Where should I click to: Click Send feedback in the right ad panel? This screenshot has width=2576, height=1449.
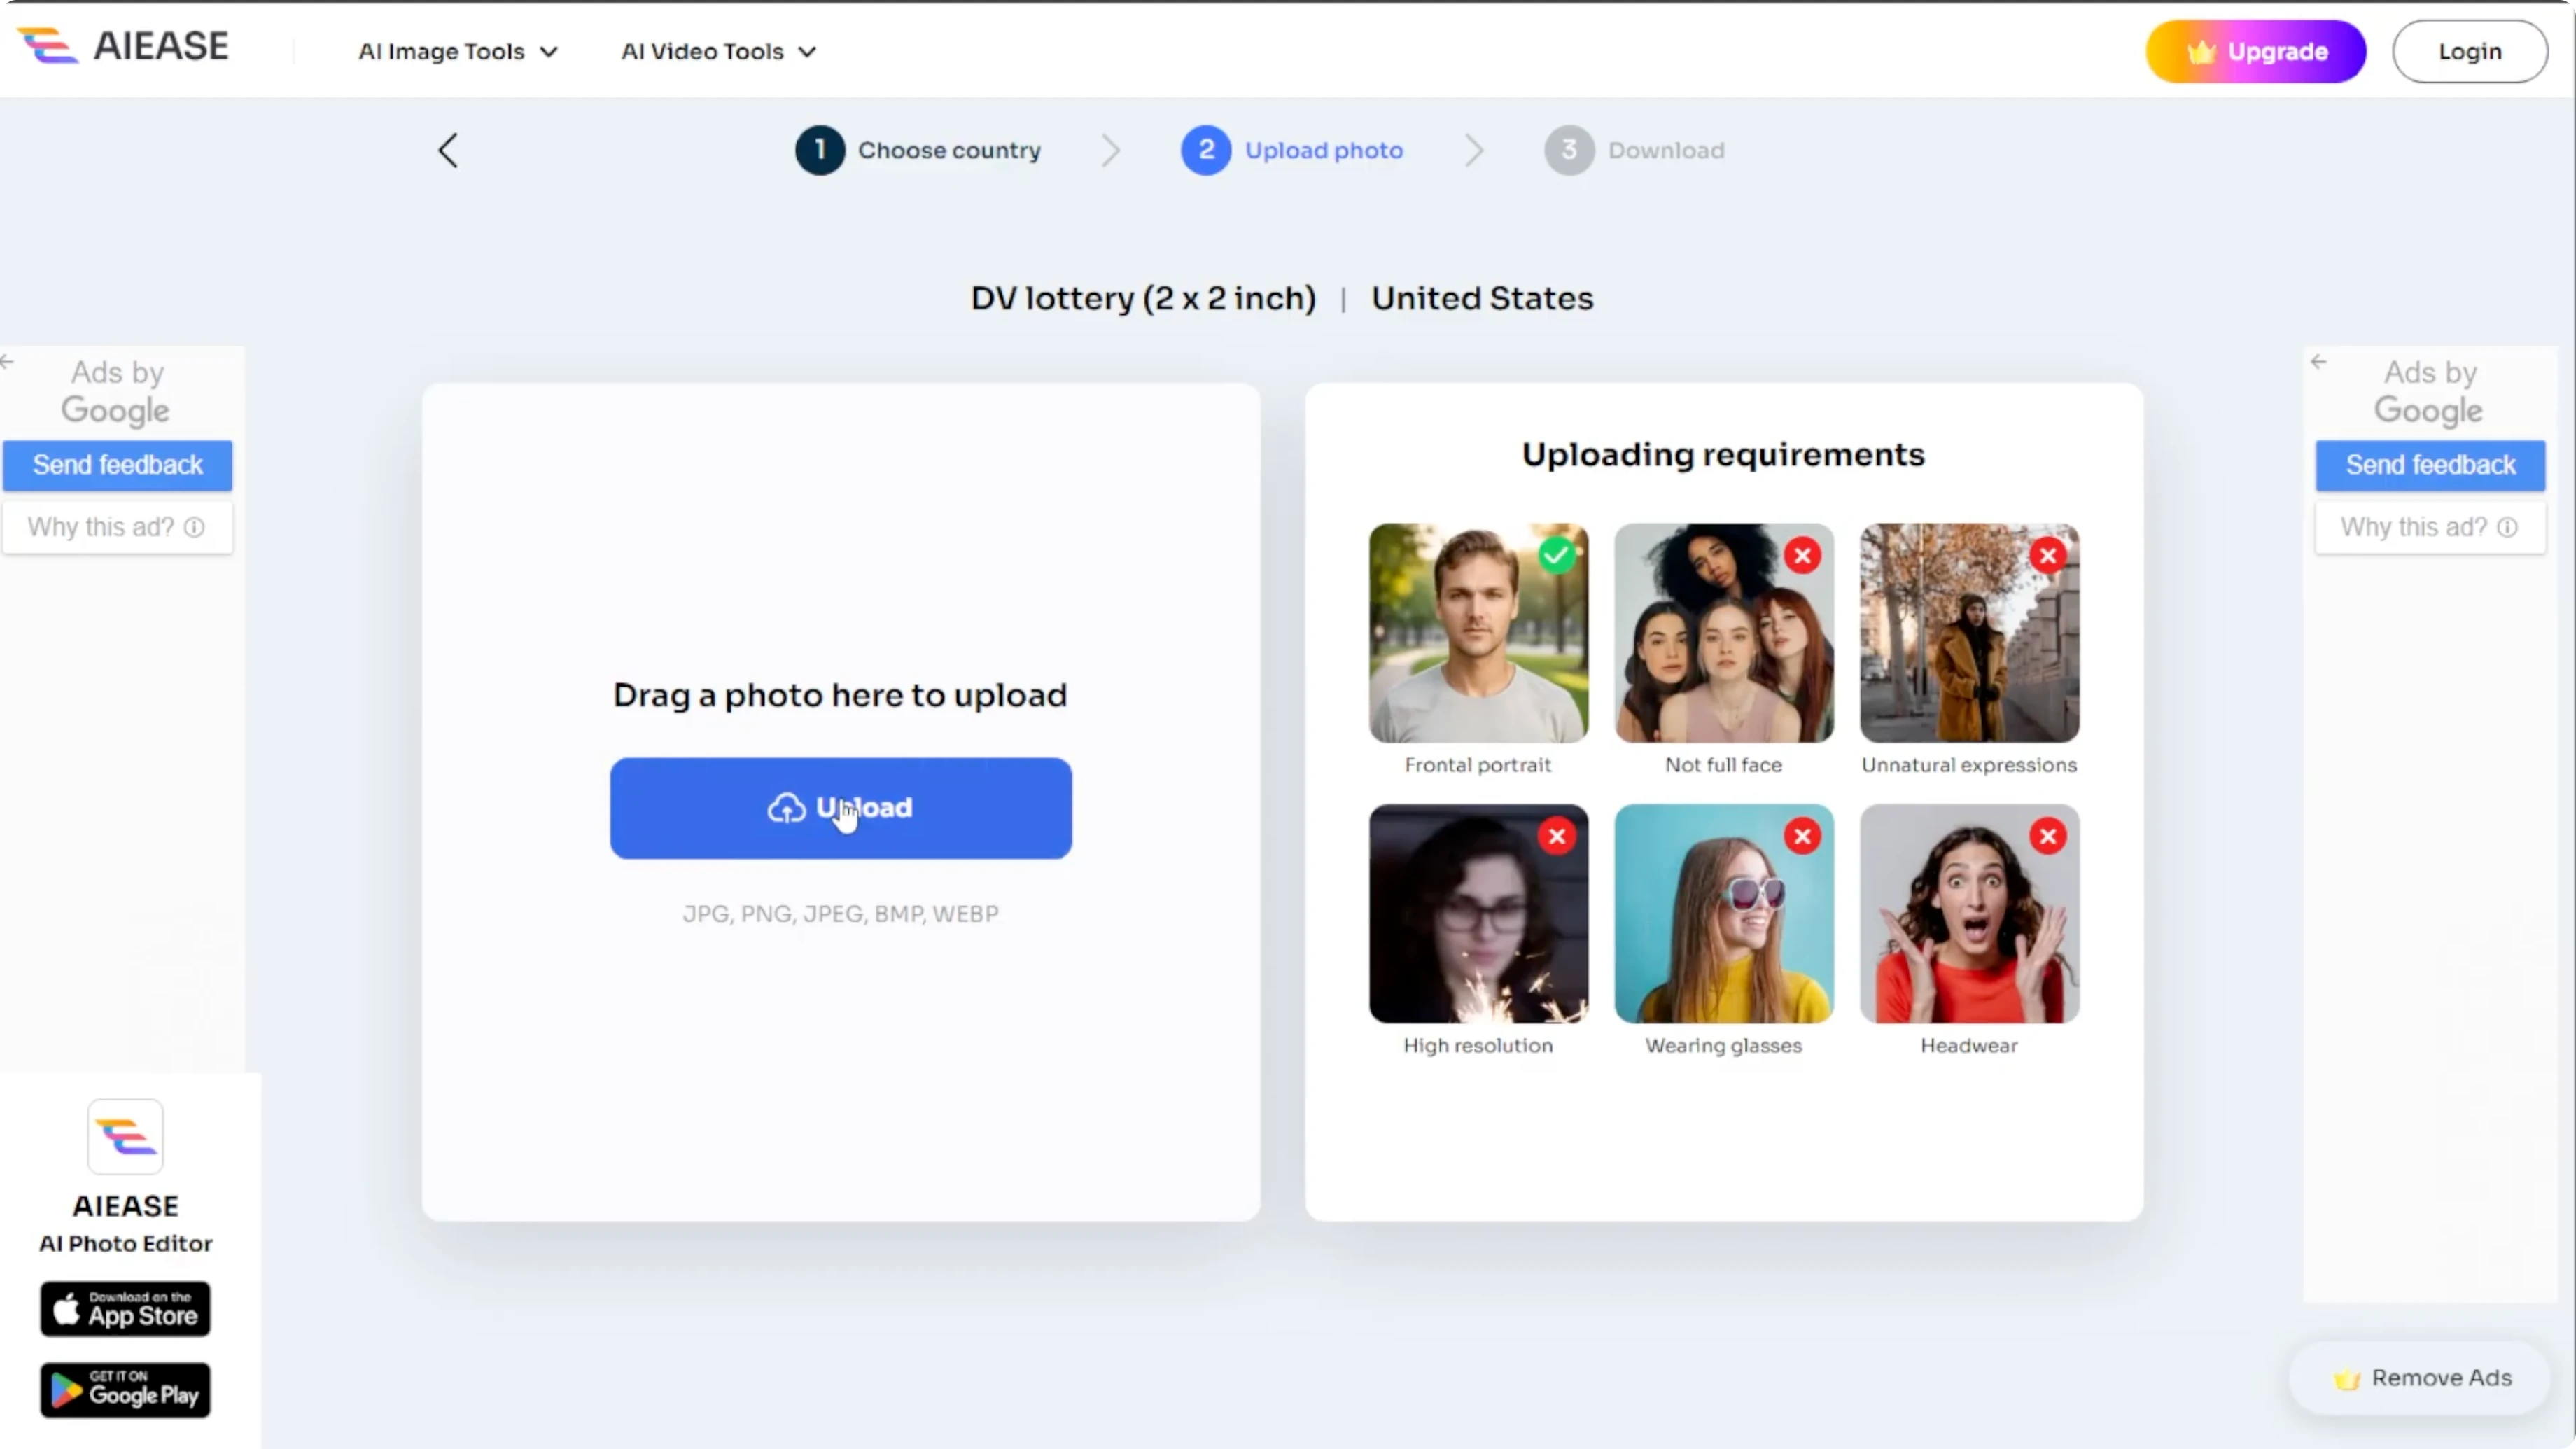[2430, 465]
